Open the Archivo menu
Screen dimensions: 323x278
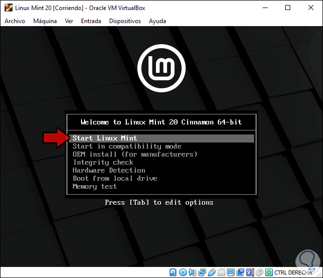(15, 21)
